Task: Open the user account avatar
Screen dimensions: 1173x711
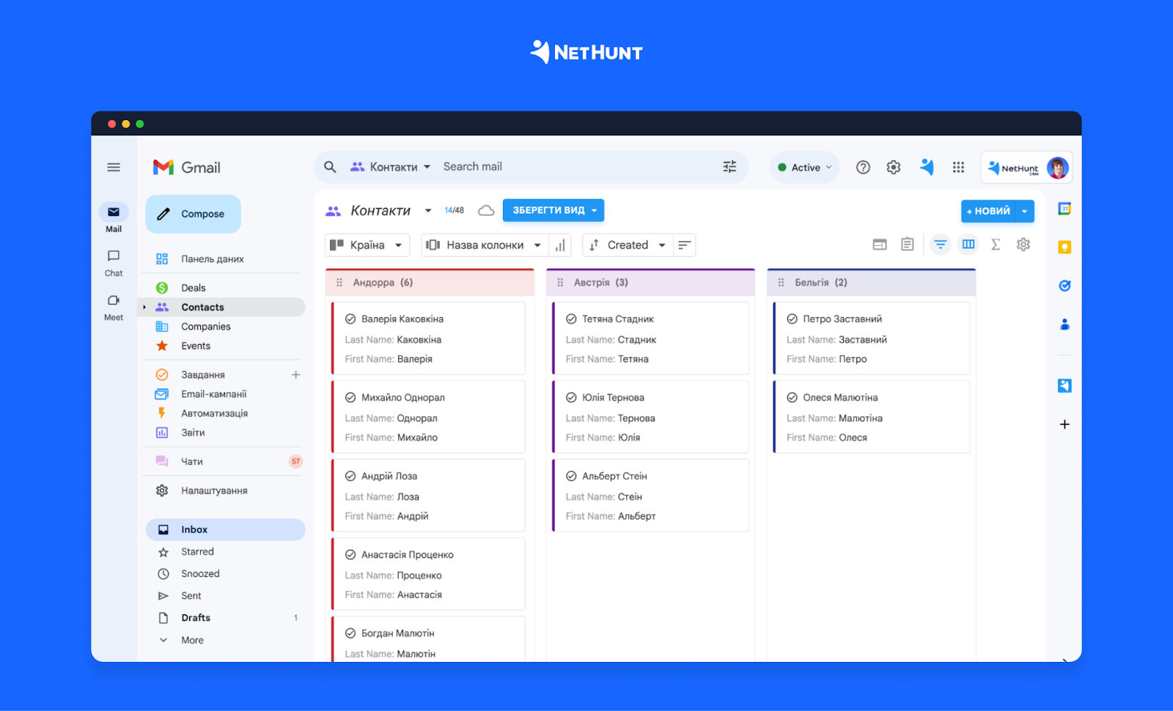Action: [1057, 168]
